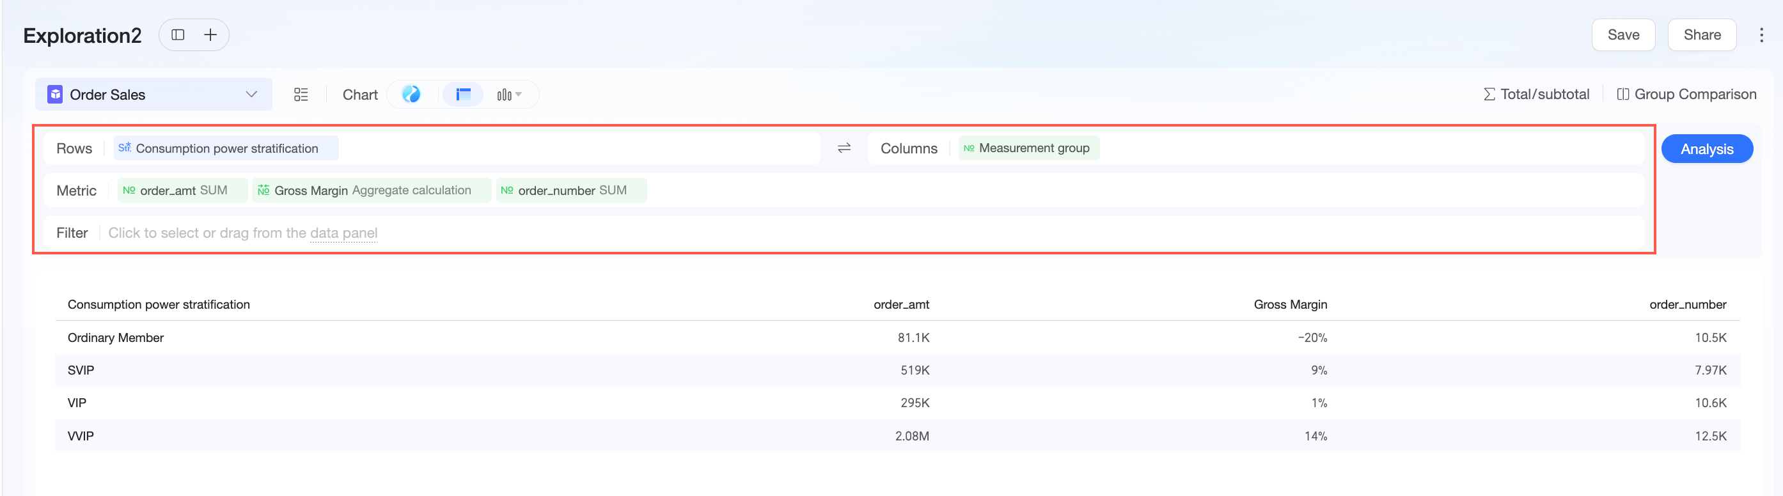Viewport: 1783px width, 496px height.
Task: Click the Filter field placeholder
Action: (242, 233)
